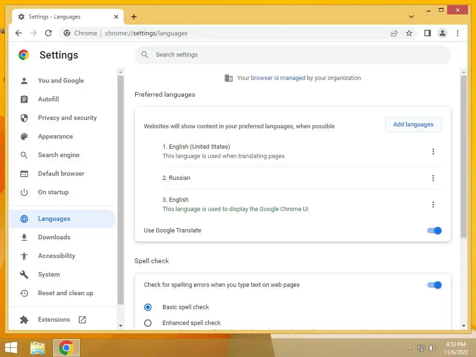The height and width of the screenshot is (357, 476).
Task: Open more actions for English (United States)
Action: pos(433,152)
